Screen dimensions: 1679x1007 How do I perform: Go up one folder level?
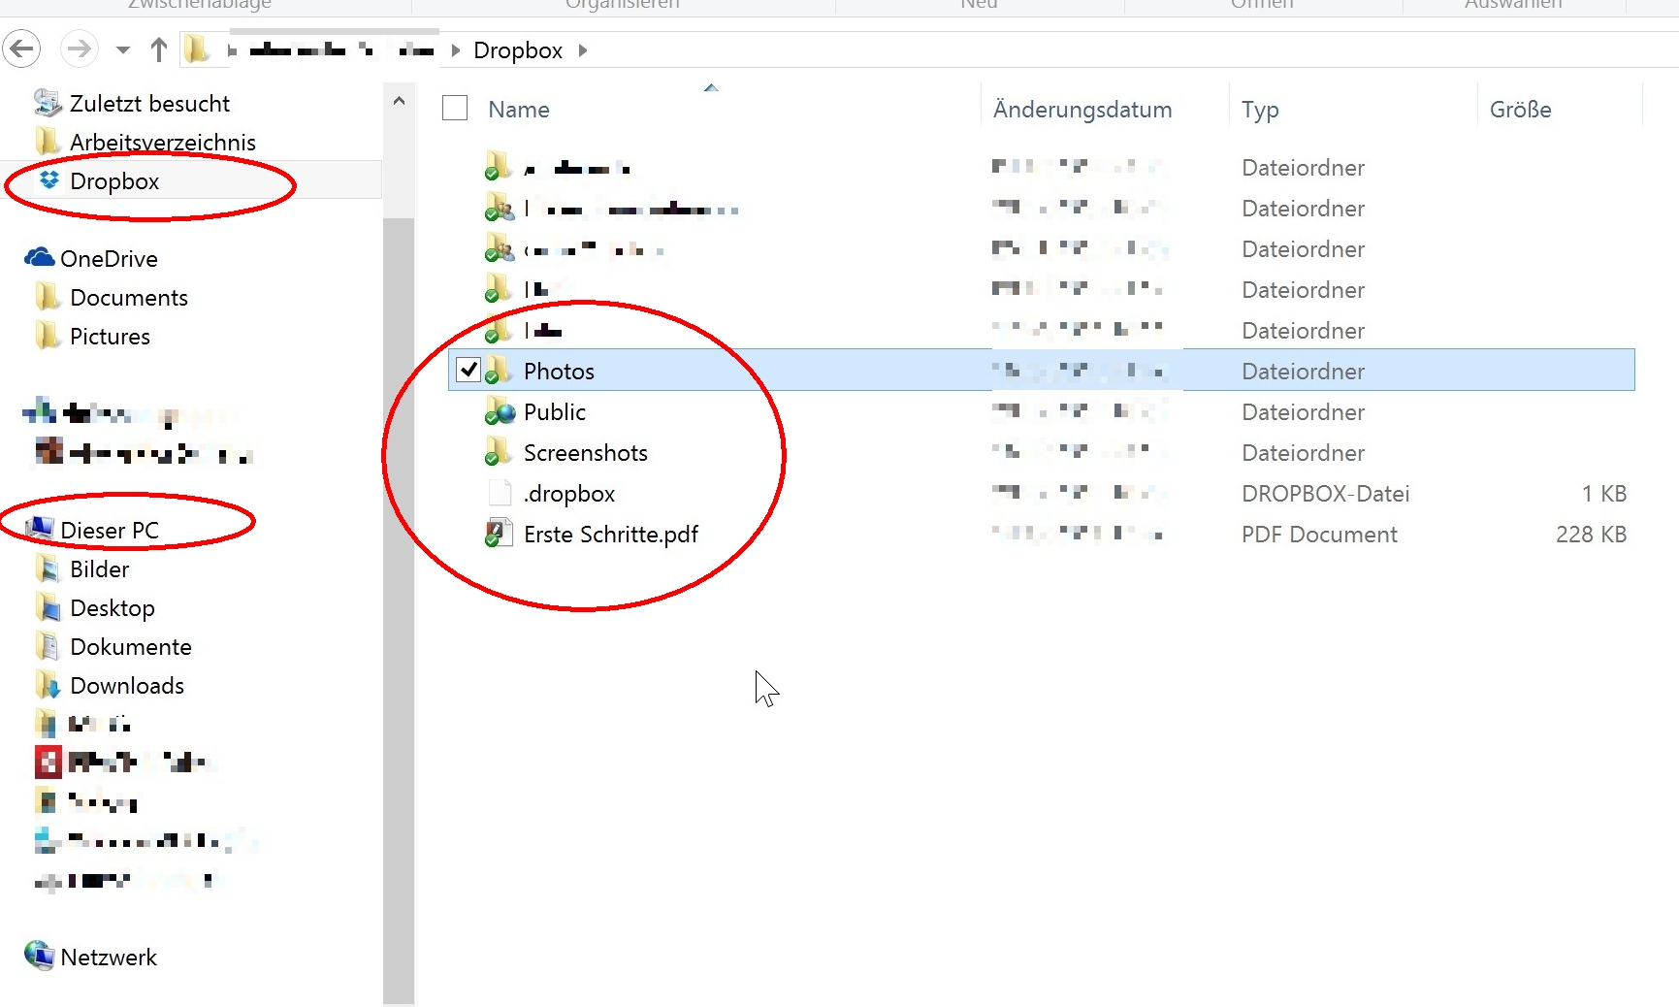159,49
